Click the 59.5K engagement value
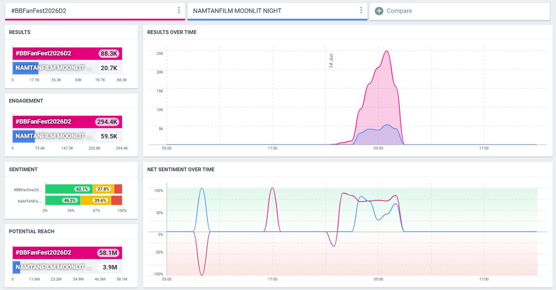Viewport: 556px width, 290px height. point(109,137)
